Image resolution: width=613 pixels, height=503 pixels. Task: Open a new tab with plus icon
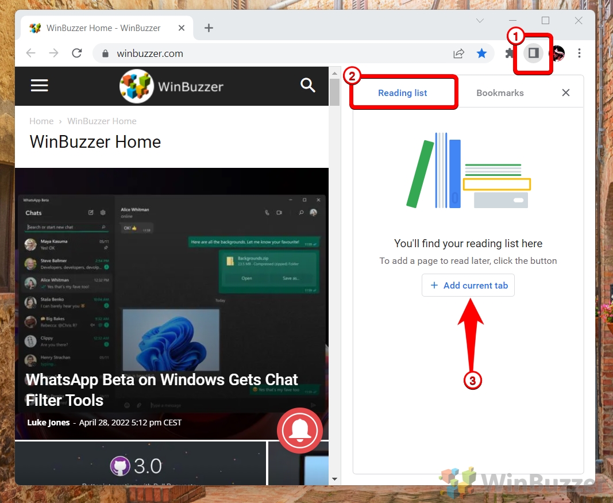(209, 28)
